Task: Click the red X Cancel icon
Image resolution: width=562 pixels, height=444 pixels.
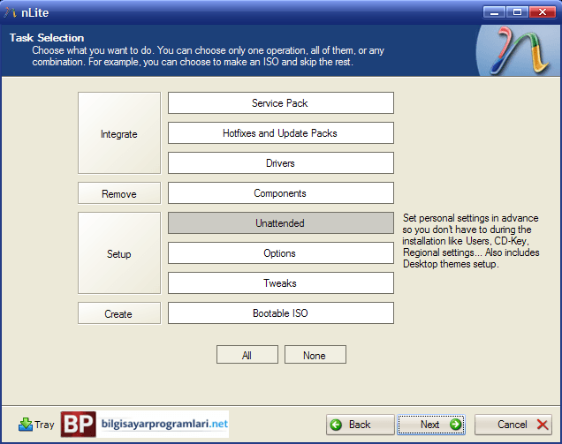Action: [x=543, y=425]
